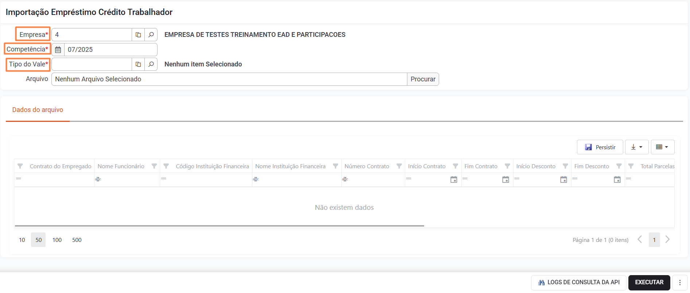Change Nome Instituição Financeira filter operator
Image resolution: width=690 pixels, height=293 pixels.
256,179
